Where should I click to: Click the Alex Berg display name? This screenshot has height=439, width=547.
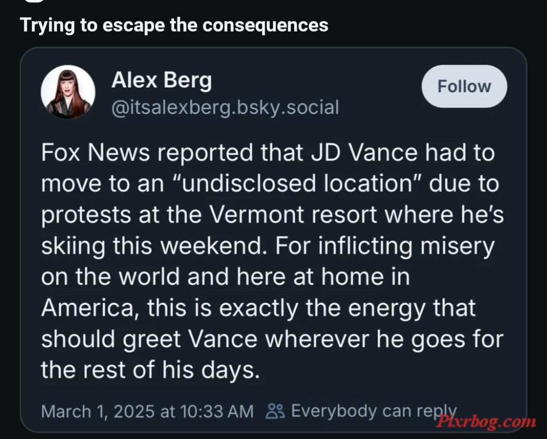coord(162,80)
